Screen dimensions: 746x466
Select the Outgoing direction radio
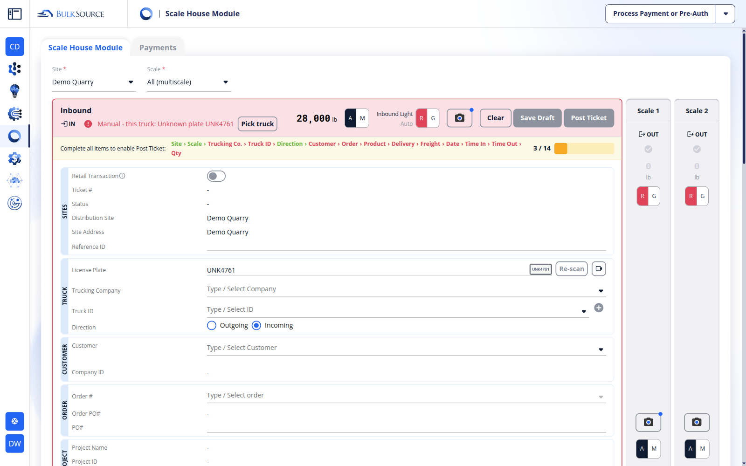[212, 325]
